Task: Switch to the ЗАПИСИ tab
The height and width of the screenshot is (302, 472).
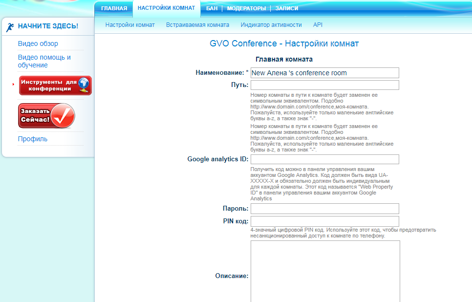Action: tap(287, 8)
